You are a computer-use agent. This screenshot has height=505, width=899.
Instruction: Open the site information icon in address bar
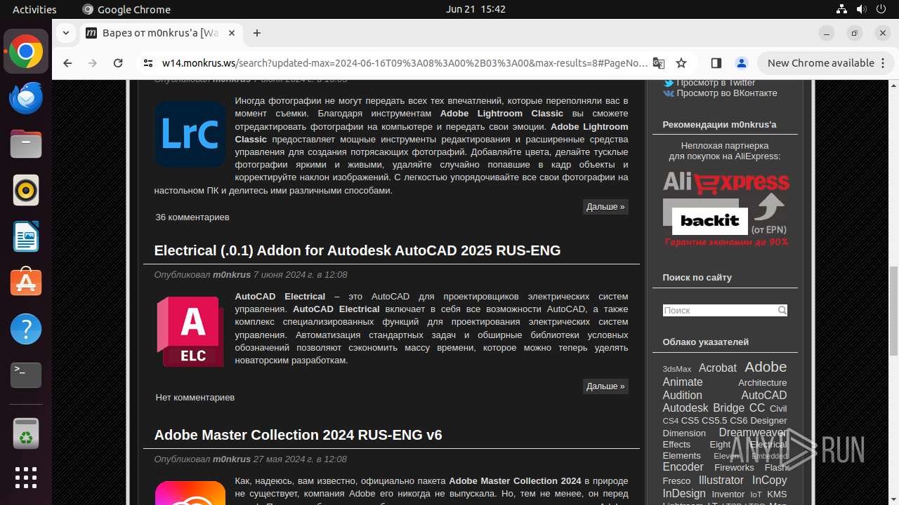[x=147, y=63]
